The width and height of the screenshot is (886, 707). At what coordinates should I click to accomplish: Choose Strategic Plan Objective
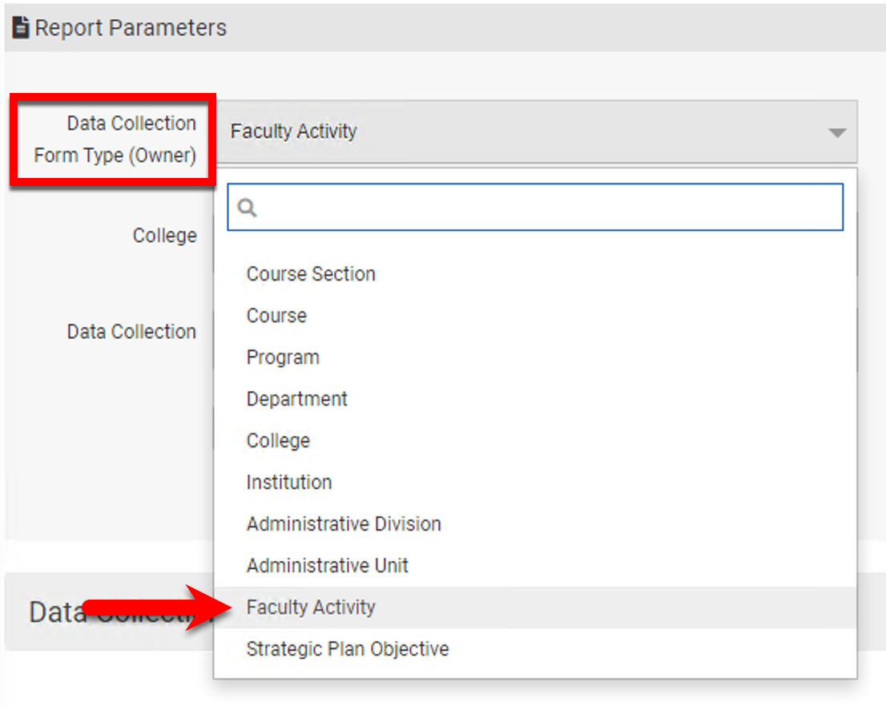pyautogui.click(x=347, y=649)
